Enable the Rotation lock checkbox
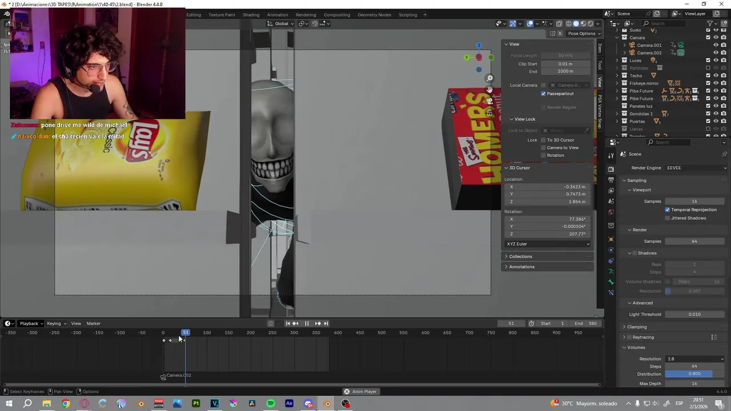Screen dimensions: 731x411 543,155
